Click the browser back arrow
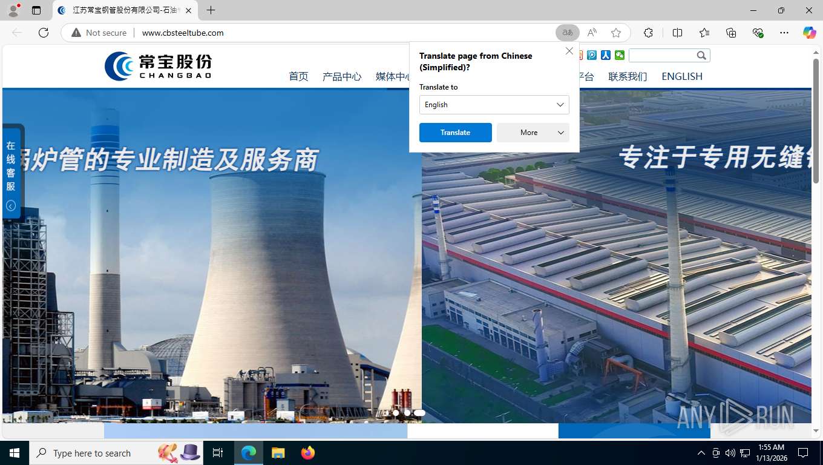This screenshot has height=465, width=823. 17,33
